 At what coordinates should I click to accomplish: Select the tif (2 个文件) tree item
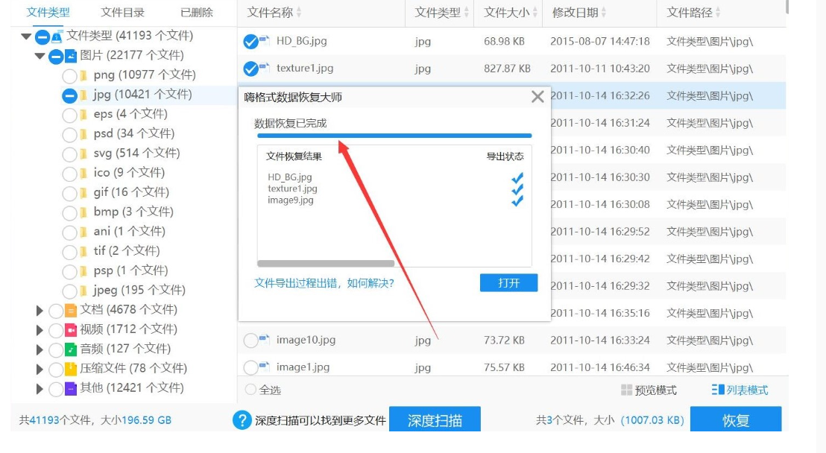click(127, 251)
